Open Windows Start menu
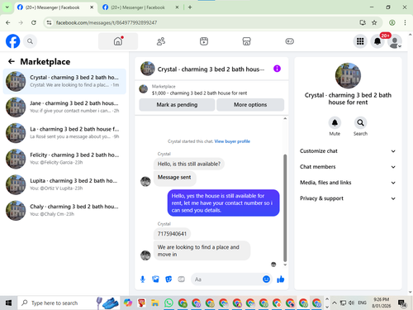 pyautogui.click(x=8, y=303)
